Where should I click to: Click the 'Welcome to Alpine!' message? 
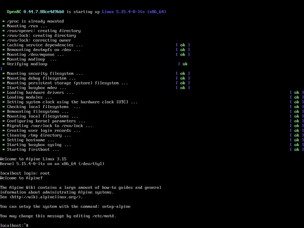click(x=21, y=178)
